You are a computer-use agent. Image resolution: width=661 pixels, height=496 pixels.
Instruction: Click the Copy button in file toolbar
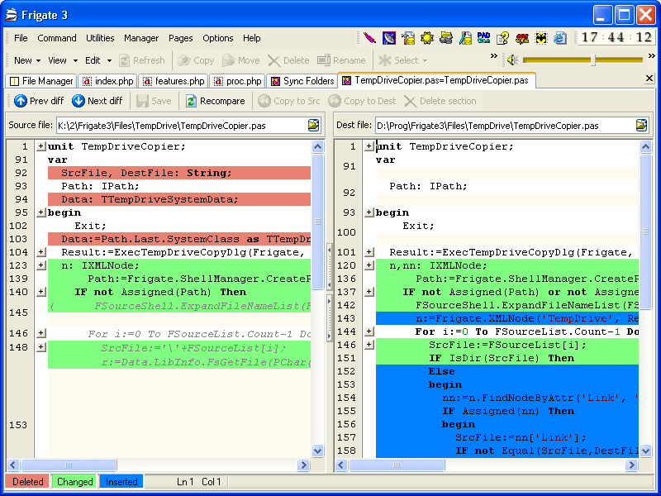point(196,60)
